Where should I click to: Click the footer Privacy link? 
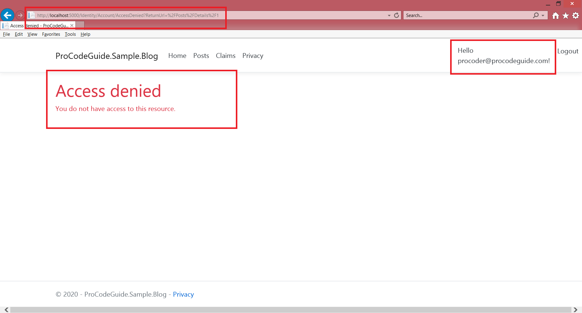click(x=183, y=294)
